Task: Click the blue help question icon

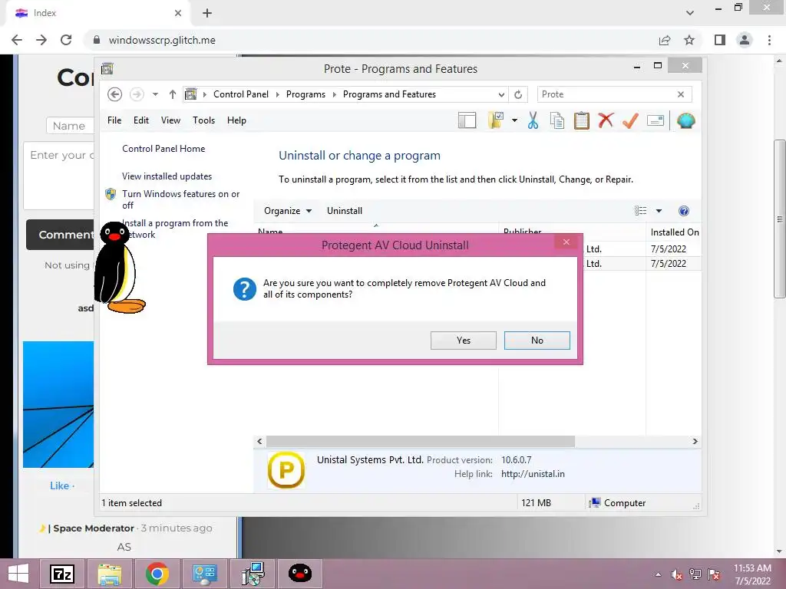Action: (x=684, y=211)
